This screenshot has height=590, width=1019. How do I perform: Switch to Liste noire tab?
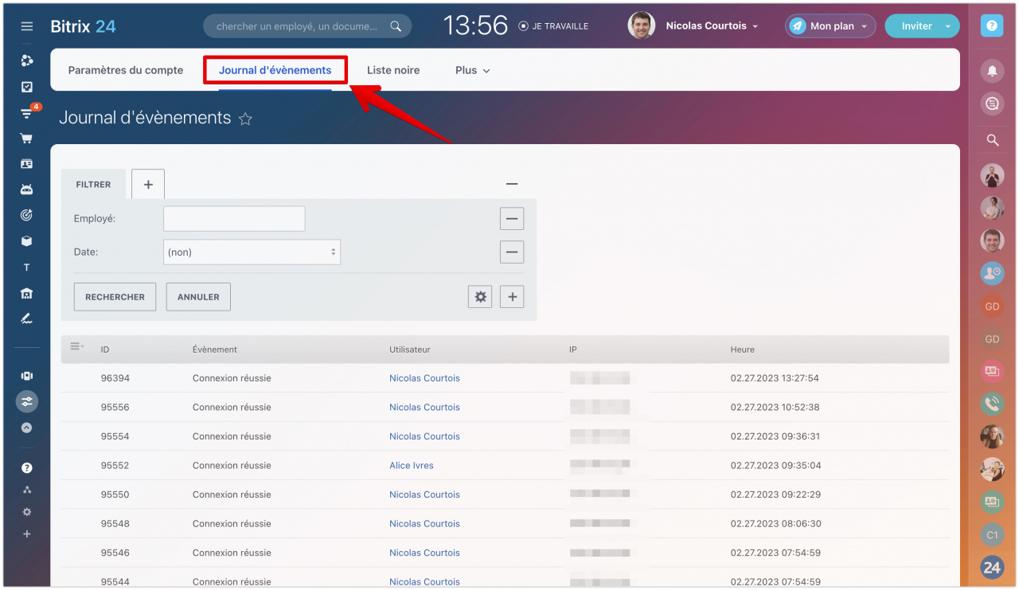(x=393, y=70)
